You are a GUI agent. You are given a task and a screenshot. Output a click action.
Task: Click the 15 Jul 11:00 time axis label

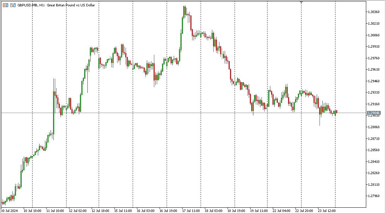click(x=123, y=211)
